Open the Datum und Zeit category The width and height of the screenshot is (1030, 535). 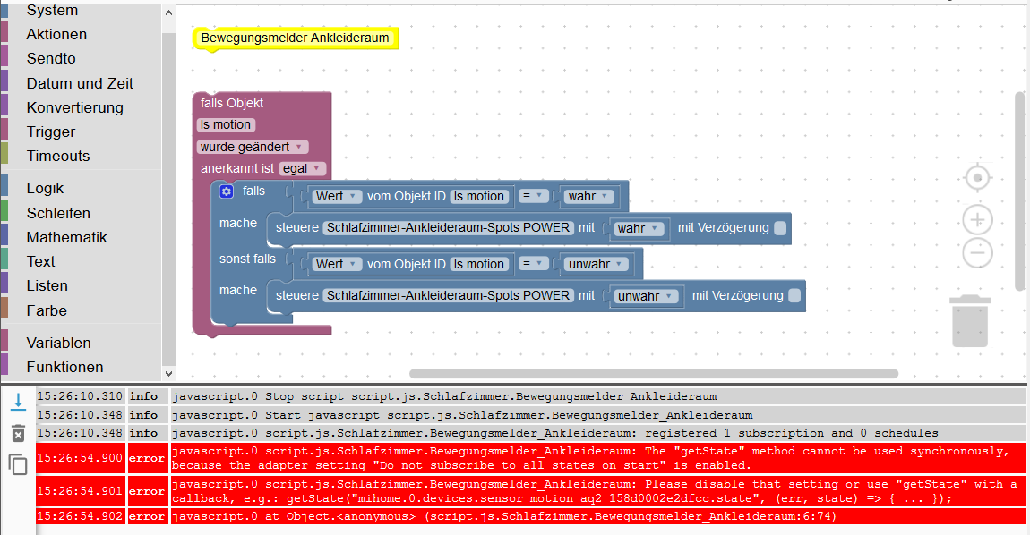click(80, 83)
